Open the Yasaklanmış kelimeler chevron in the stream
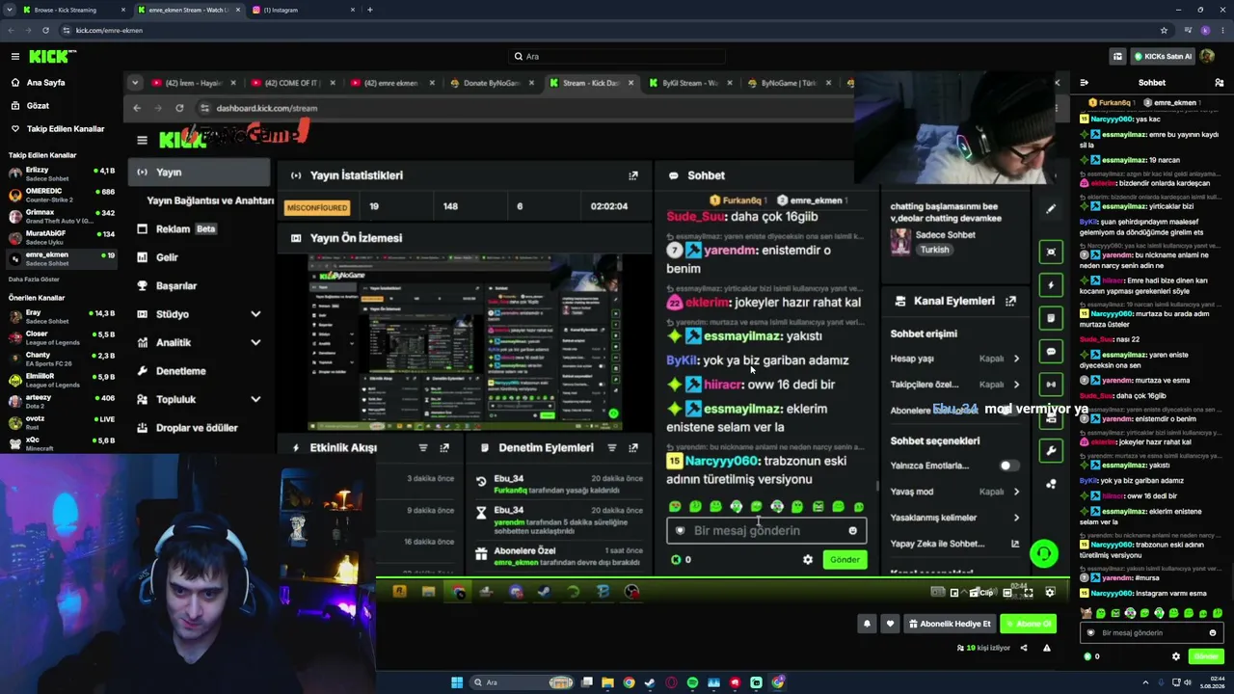The height and width of the screenshot is (694, 1234). click(1016, 518)
